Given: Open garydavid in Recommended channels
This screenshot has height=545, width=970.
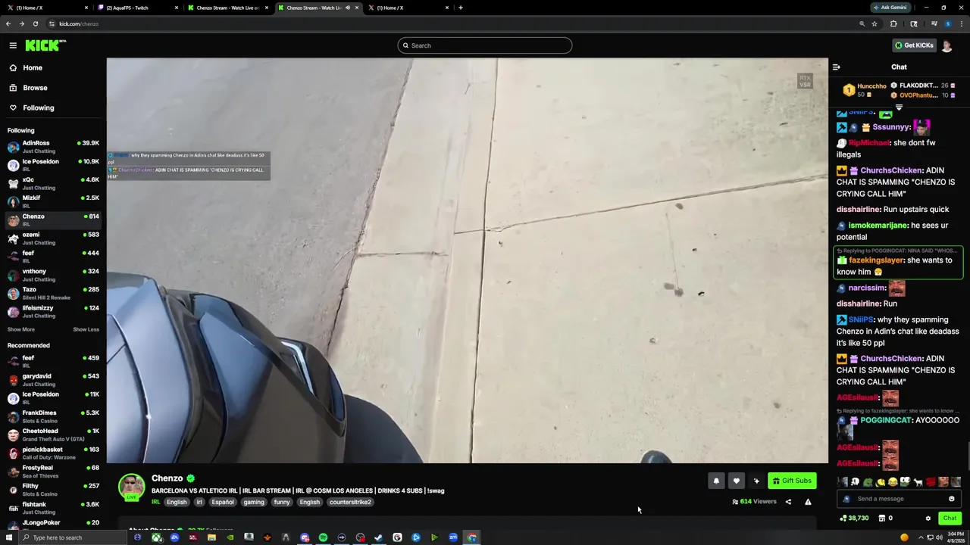Looking at the screenshot, I should tap(53, 380).
